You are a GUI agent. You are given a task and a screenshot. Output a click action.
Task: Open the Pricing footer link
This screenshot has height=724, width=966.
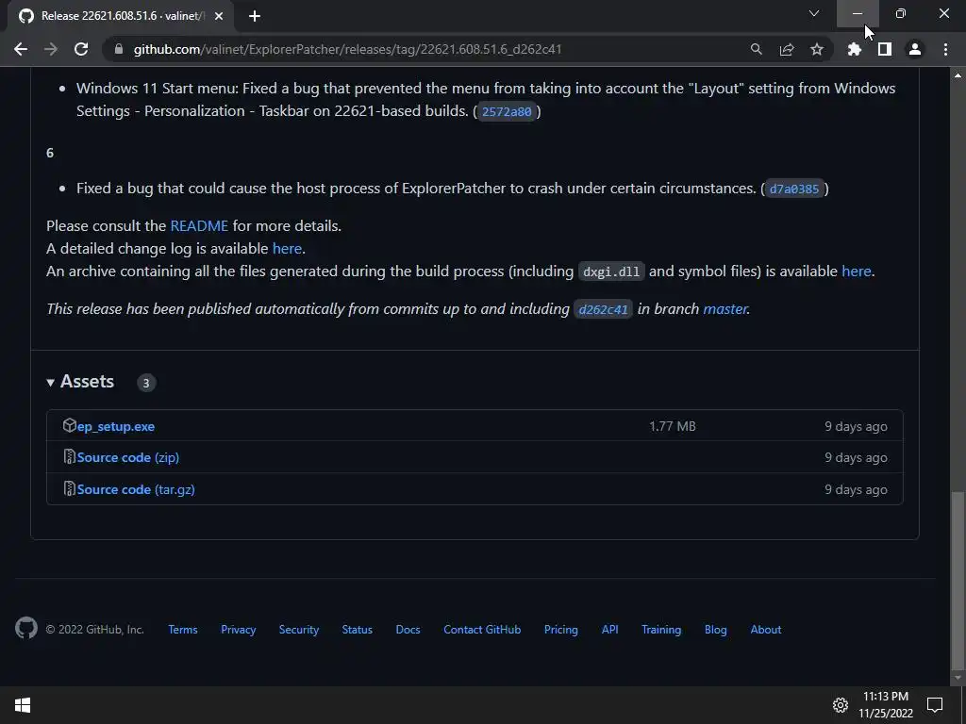point(561,630)
